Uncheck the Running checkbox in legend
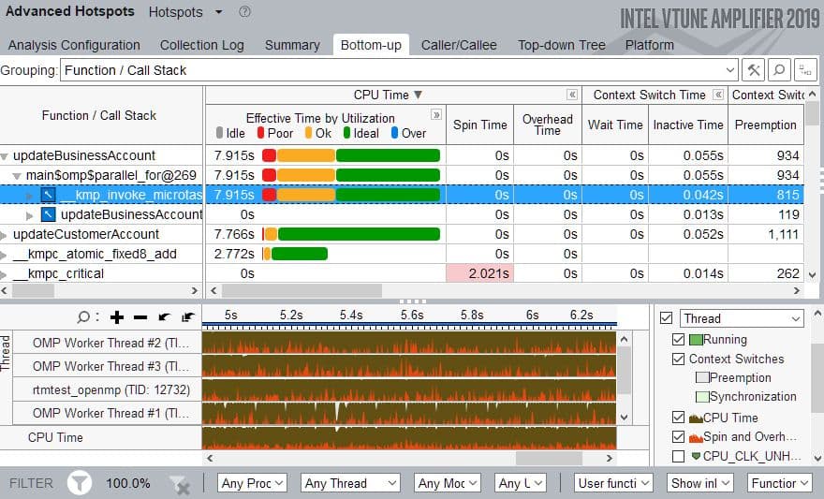 click(679, 339)
